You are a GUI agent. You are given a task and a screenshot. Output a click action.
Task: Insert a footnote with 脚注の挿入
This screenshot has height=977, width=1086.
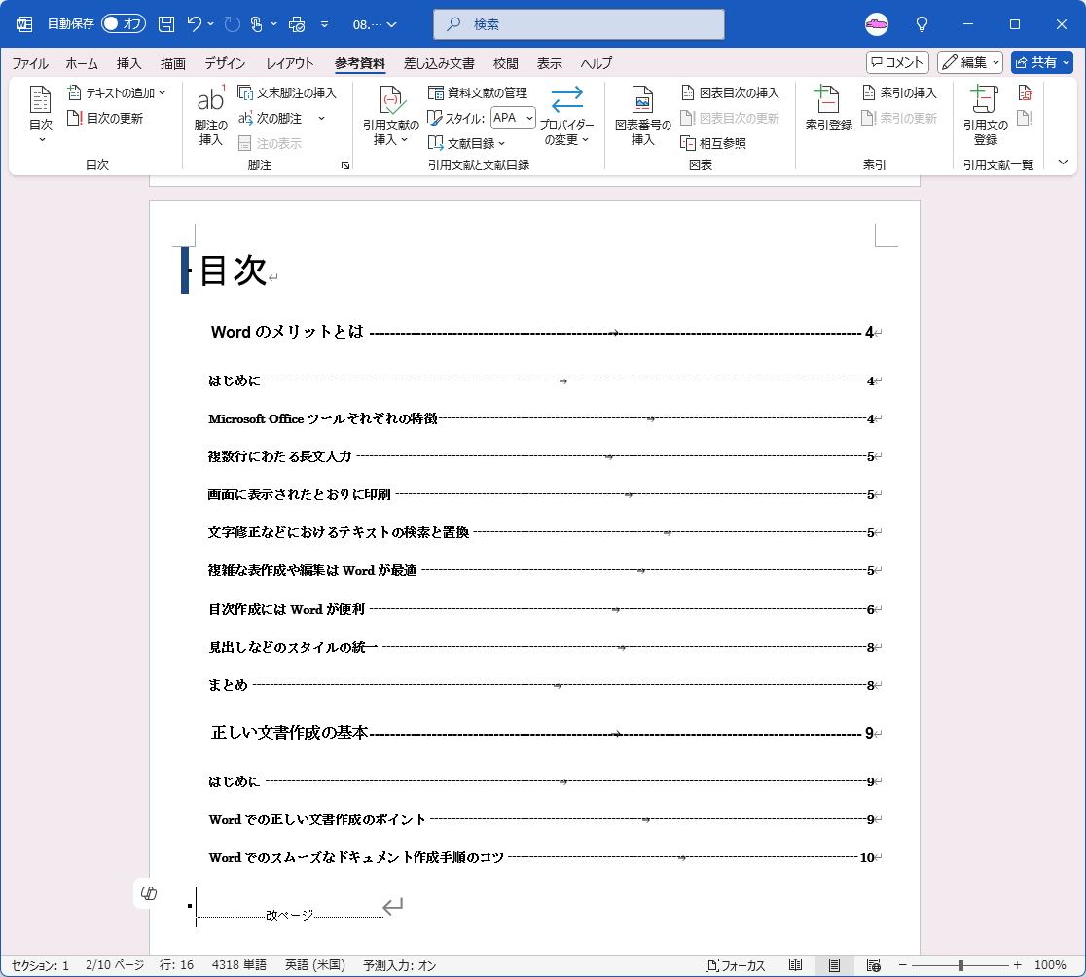tap(210, 116)
